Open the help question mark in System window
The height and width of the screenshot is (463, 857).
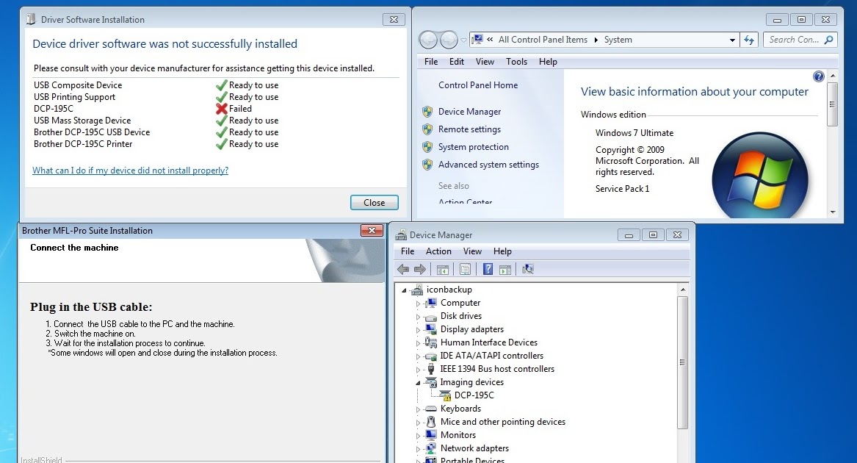818,76
